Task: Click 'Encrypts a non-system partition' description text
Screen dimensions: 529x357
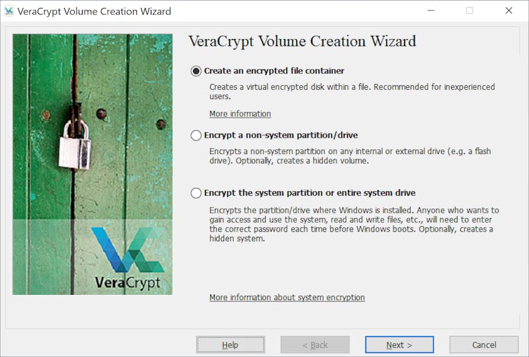Action: (350, 156)
